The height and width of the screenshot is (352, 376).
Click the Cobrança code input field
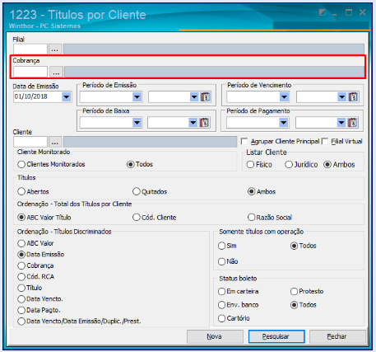click(x=30, y=73)
